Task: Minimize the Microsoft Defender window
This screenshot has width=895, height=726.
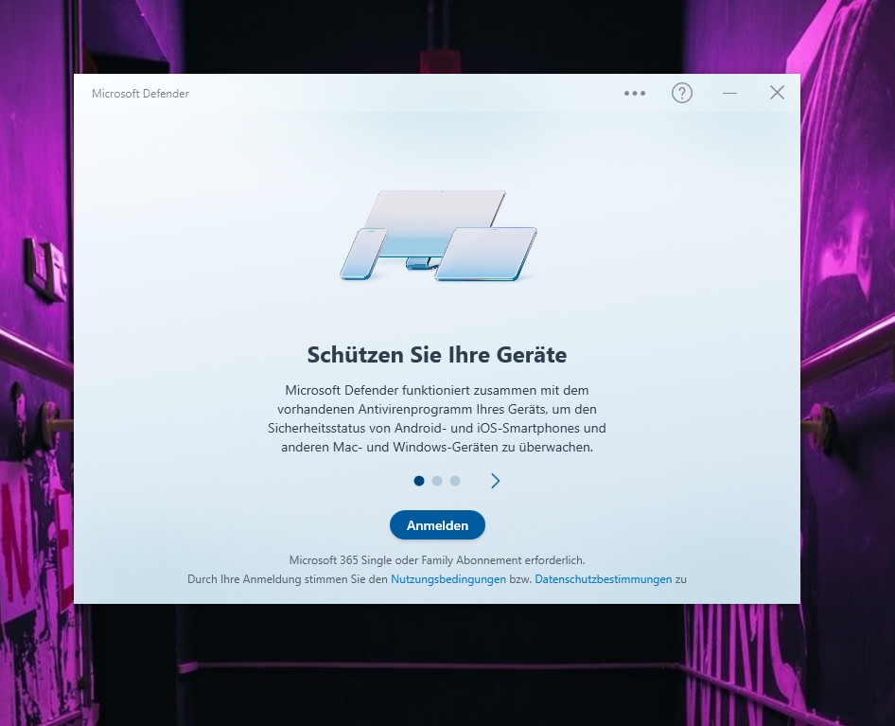Action: pos(729,93)
